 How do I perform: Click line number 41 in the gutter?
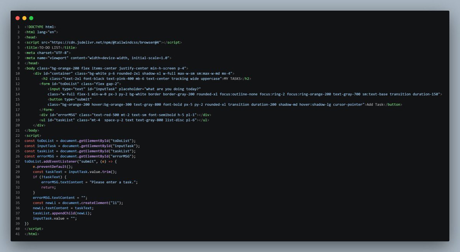tap(18, 234)
